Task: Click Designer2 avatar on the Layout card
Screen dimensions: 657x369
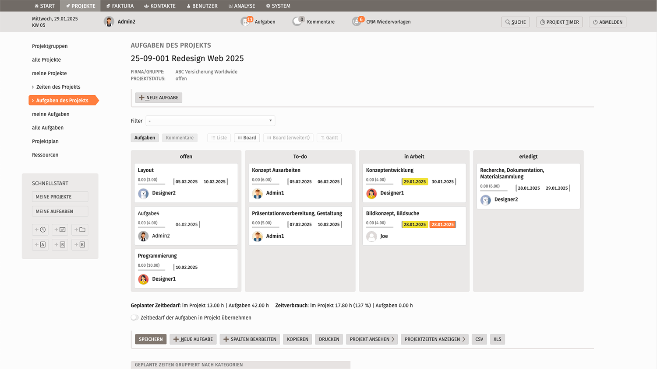Action: 143,193
